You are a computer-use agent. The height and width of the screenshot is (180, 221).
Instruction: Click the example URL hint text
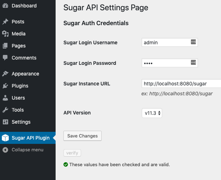pos(177,94)
